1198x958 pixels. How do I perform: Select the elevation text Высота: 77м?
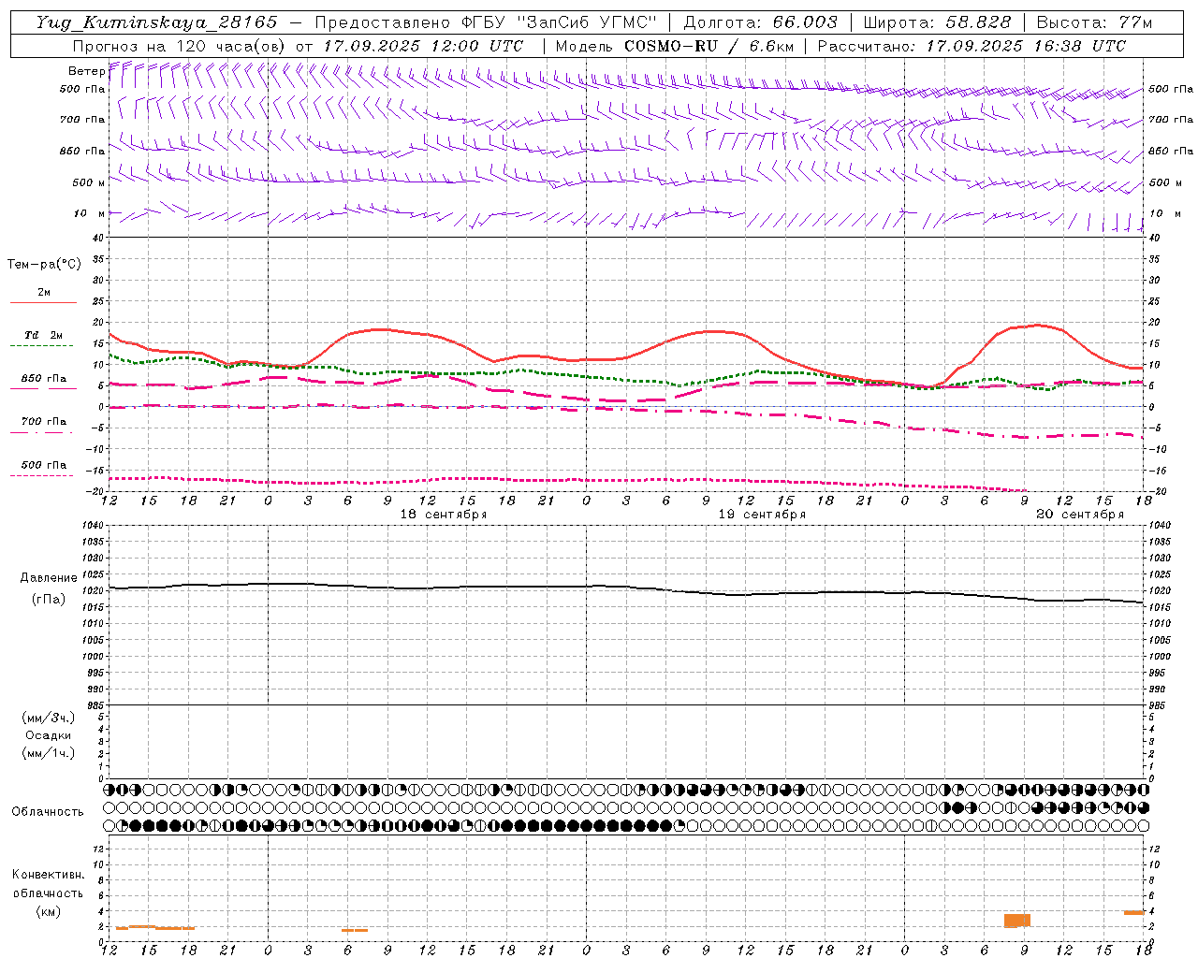[x=1094, y=22]
